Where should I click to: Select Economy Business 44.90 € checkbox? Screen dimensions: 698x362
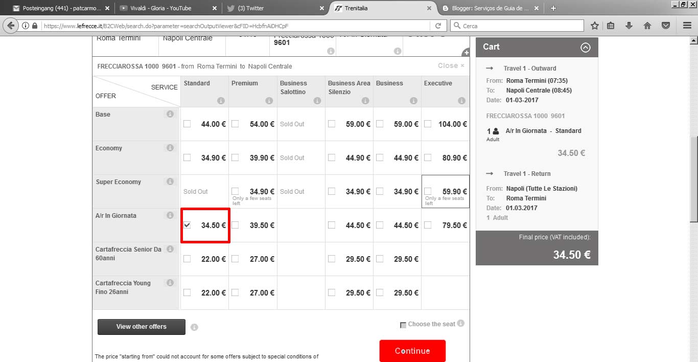click(x=380, y=157)
